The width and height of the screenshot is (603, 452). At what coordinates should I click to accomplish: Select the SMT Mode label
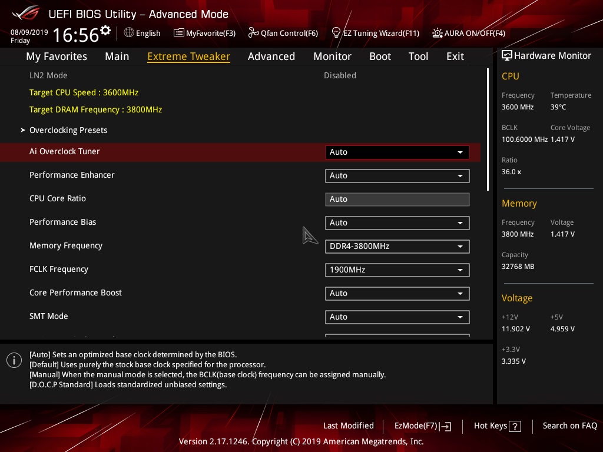pos(49,316)
